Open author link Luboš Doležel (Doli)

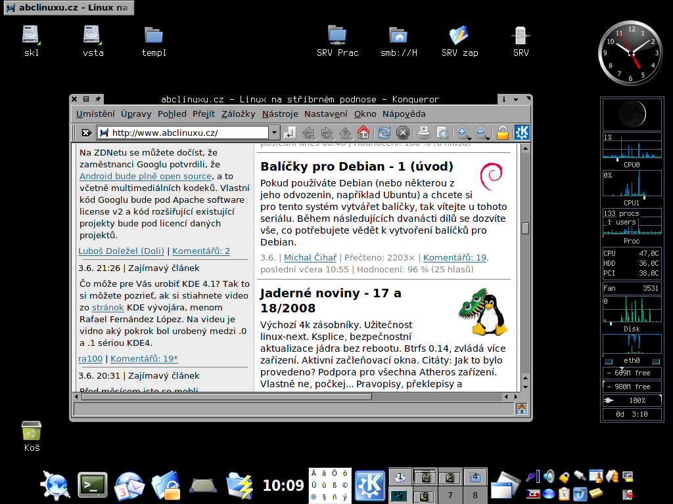(x=121, y=251)
